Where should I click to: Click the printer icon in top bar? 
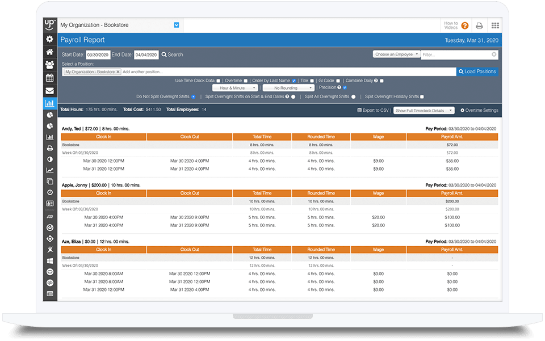[479, 26]
